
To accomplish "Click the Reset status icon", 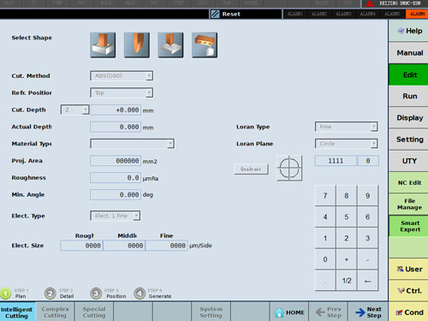I will (x=215, y=14).
